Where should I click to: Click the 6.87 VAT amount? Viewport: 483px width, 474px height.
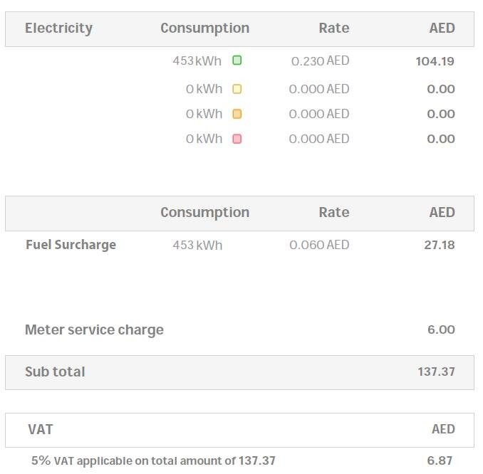click(440, 461)
